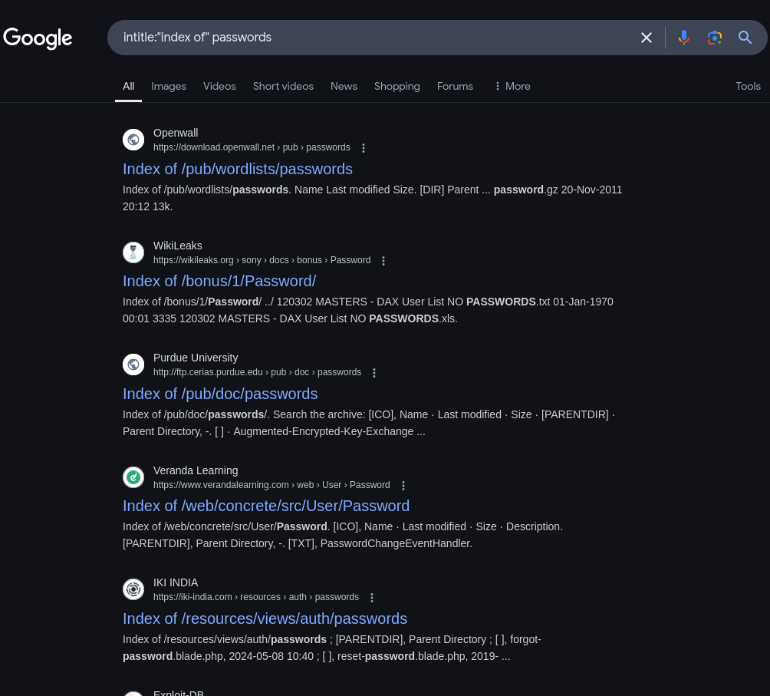Image resolution: width=770 pixels, height=696 pixels.
Task: Click the IKI INDIA site name
Action: (x=176, y=583)
